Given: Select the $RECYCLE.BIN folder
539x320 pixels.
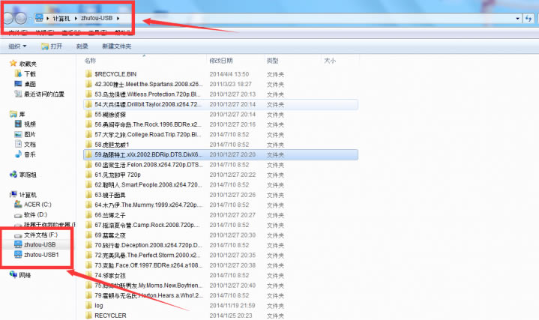Looking at the screenshot, I should (115, 75).
